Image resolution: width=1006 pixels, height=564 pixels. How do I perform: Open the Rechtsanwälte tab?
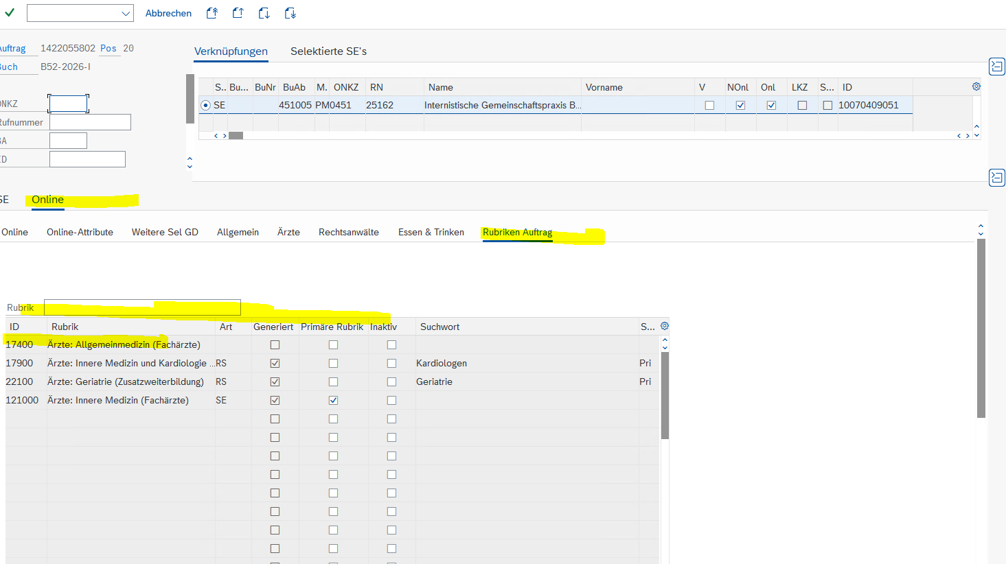tap(349, 232)
